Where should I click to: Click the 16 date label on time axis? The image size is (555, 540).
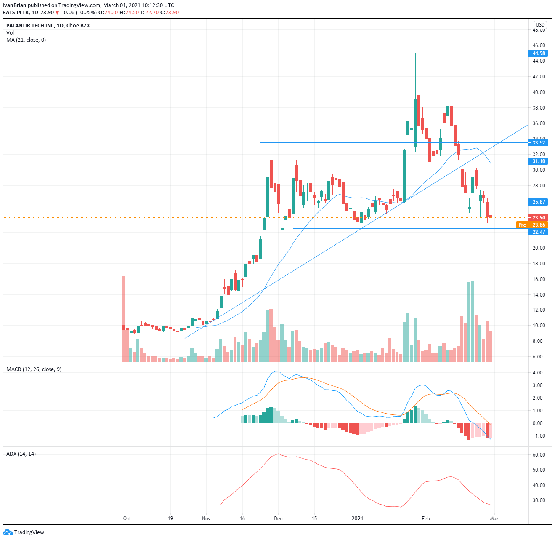tap(242, 519)
